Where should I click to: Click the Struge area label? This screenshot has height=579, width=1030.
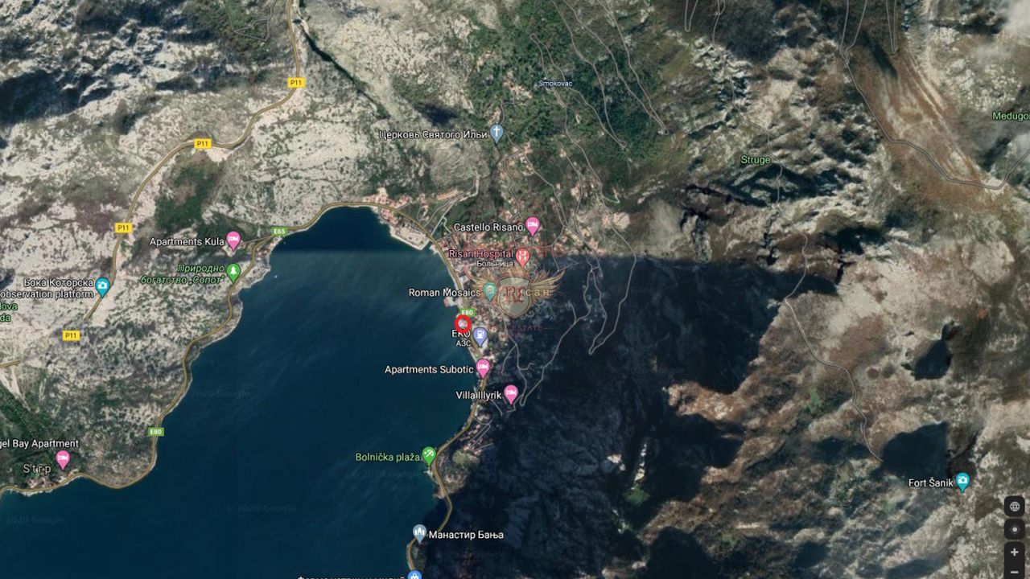[x=755, y=160]
